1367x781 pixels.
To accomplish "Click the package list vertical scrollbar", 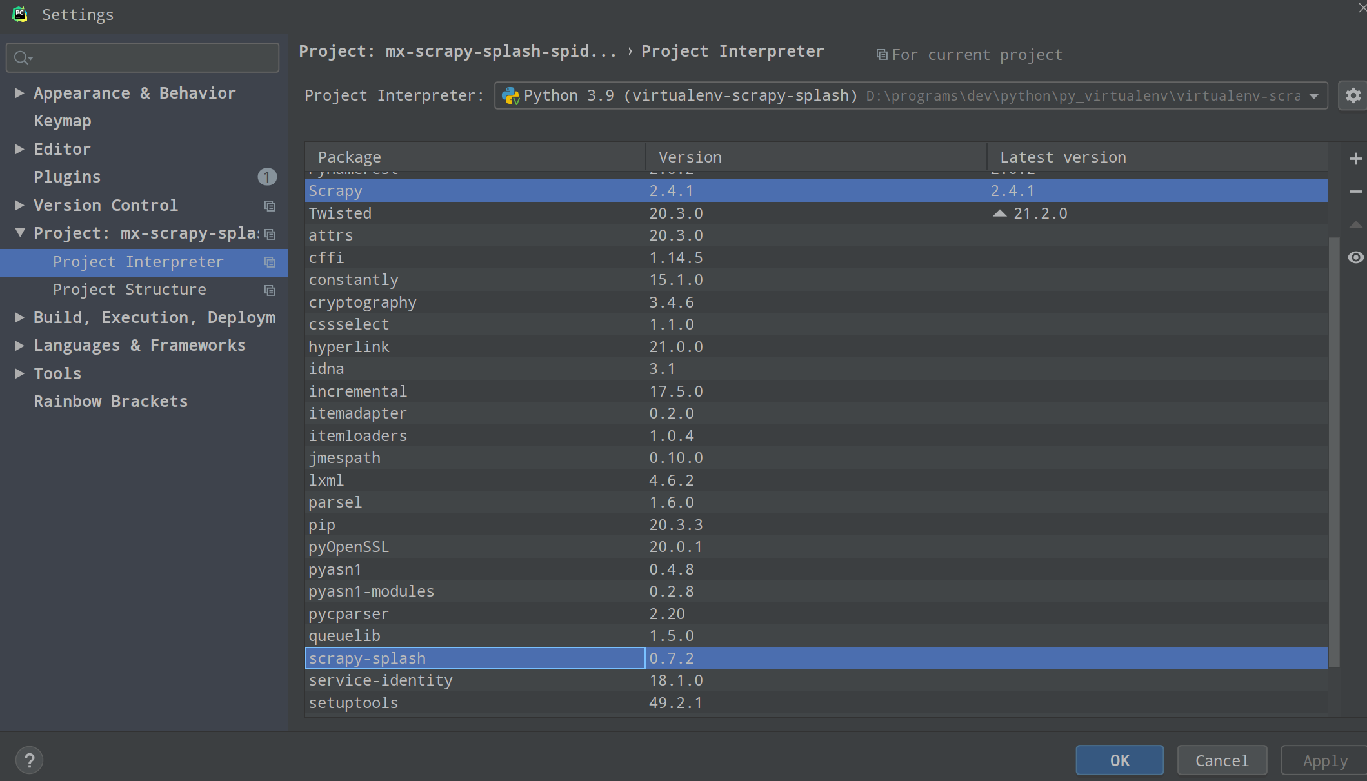I will pos(1334,451).
